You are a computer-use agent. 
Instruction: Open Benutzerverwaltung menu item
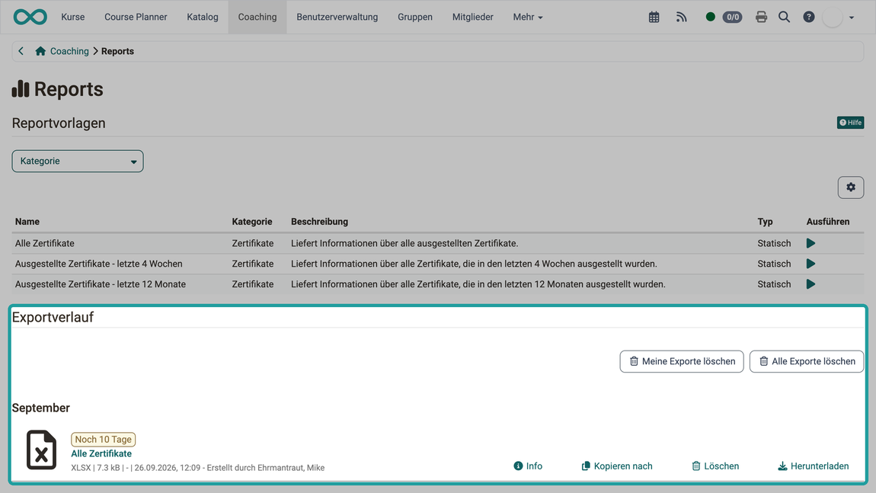pos(337,17)
